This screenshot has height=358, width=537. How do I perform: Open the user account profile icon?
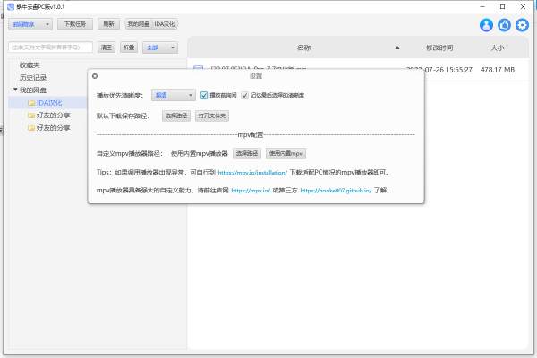point(487,25)
